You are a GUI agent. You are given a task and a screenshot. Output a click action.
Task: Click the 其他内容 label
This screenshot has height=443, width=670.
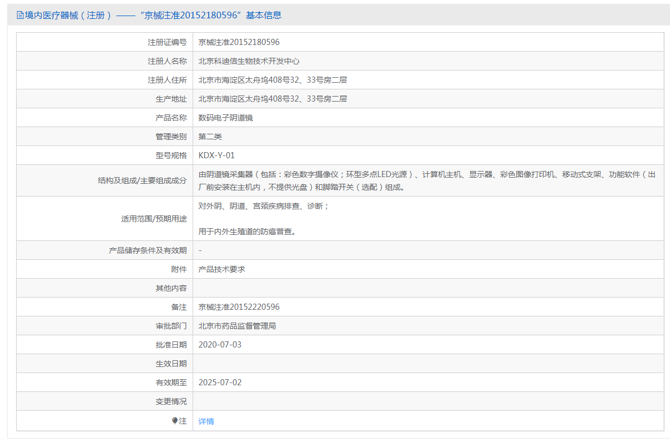(171, 288)
